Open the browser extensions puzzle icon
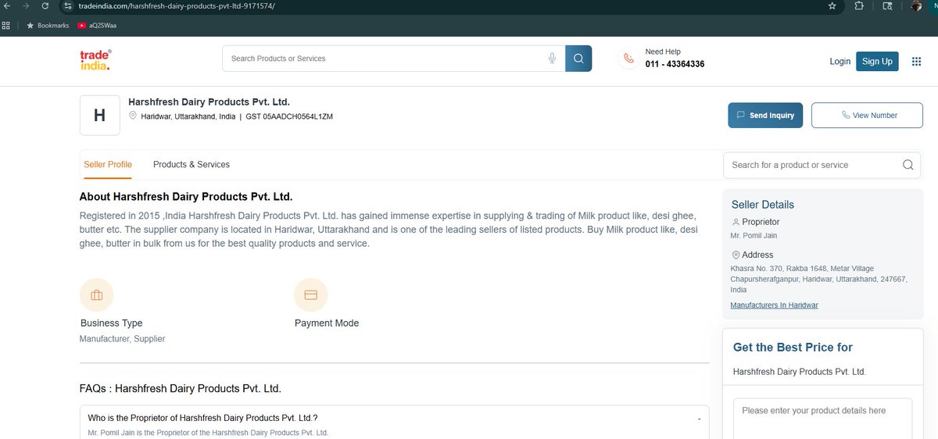The width and height of the screenshot is (938, 439). [x=859, y=5]
